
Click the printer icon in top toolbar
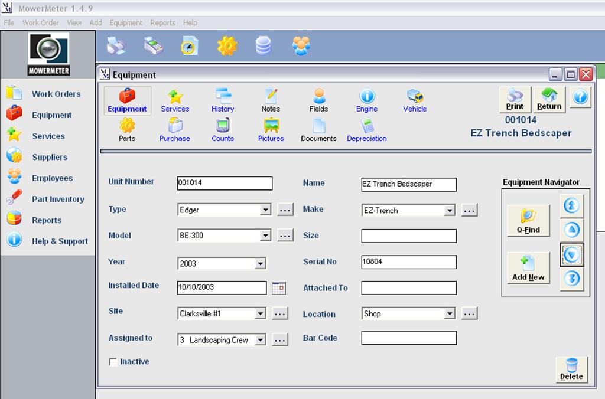tap(116, 45)
